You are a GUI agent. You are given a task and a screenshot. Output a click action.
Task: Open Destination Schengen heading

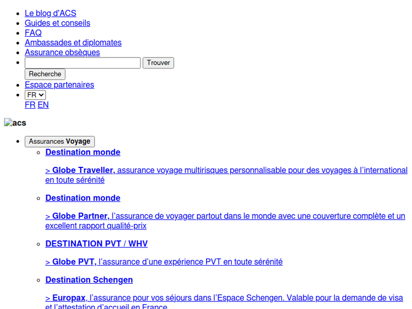(89, 280)
